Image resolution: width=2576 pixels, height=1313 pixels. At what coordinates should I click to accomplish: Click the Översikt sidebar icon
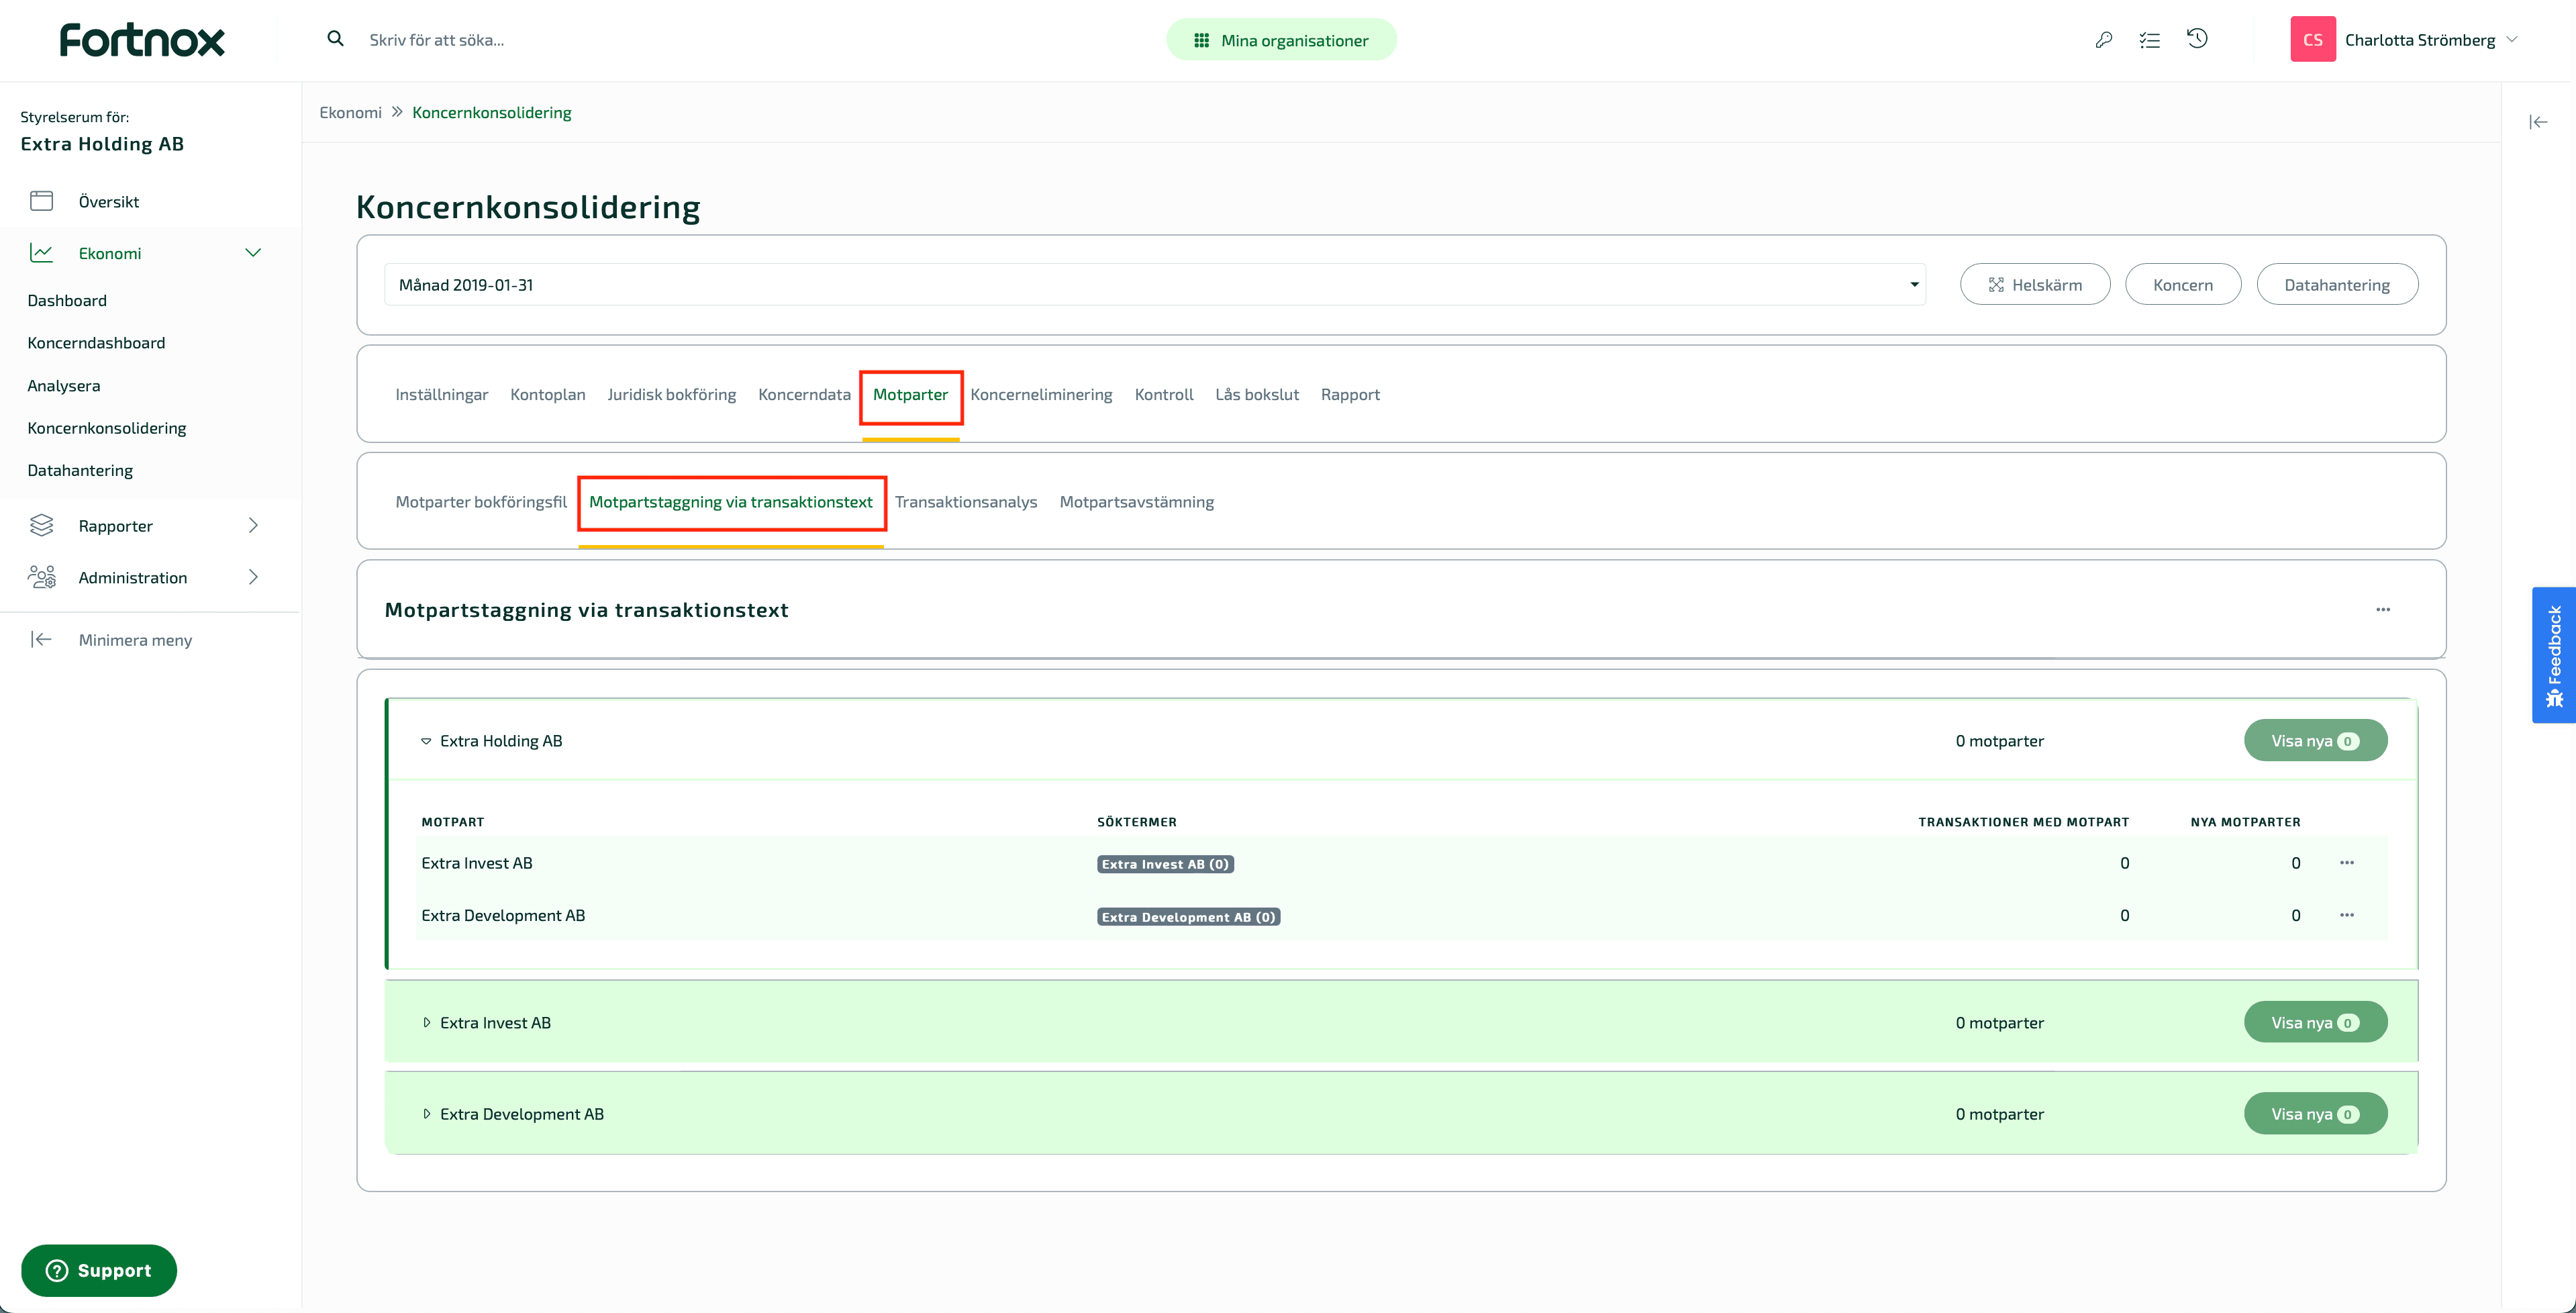(x=41, y=201)
